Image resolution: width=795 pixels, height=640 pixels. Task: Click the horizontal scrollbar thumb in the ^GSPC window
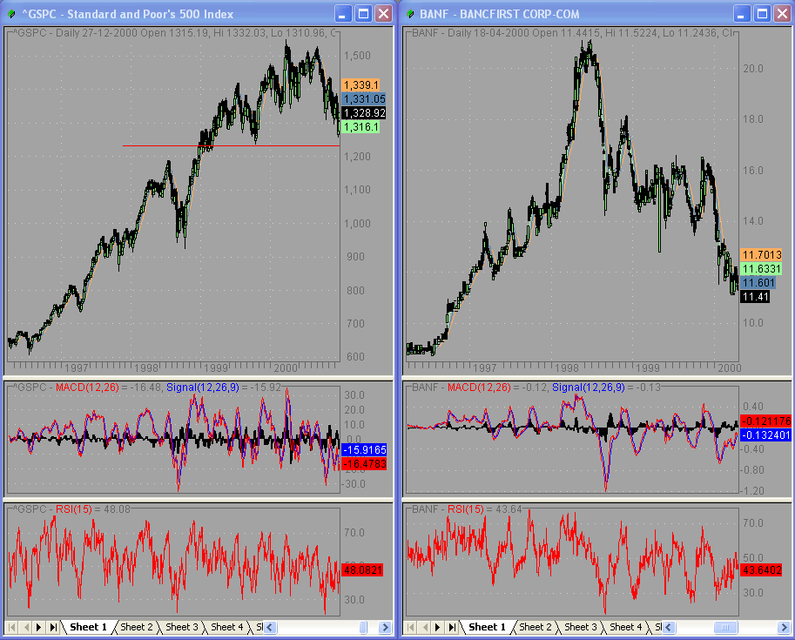point(363,627)
